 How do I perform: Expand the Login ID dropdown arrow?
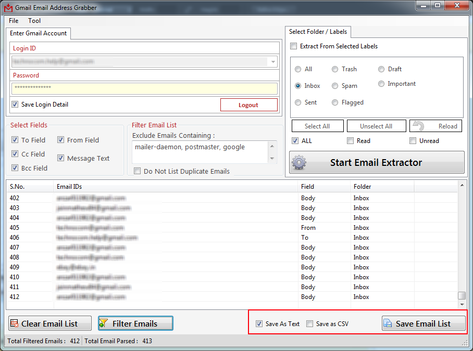click(x=273, y=62)
